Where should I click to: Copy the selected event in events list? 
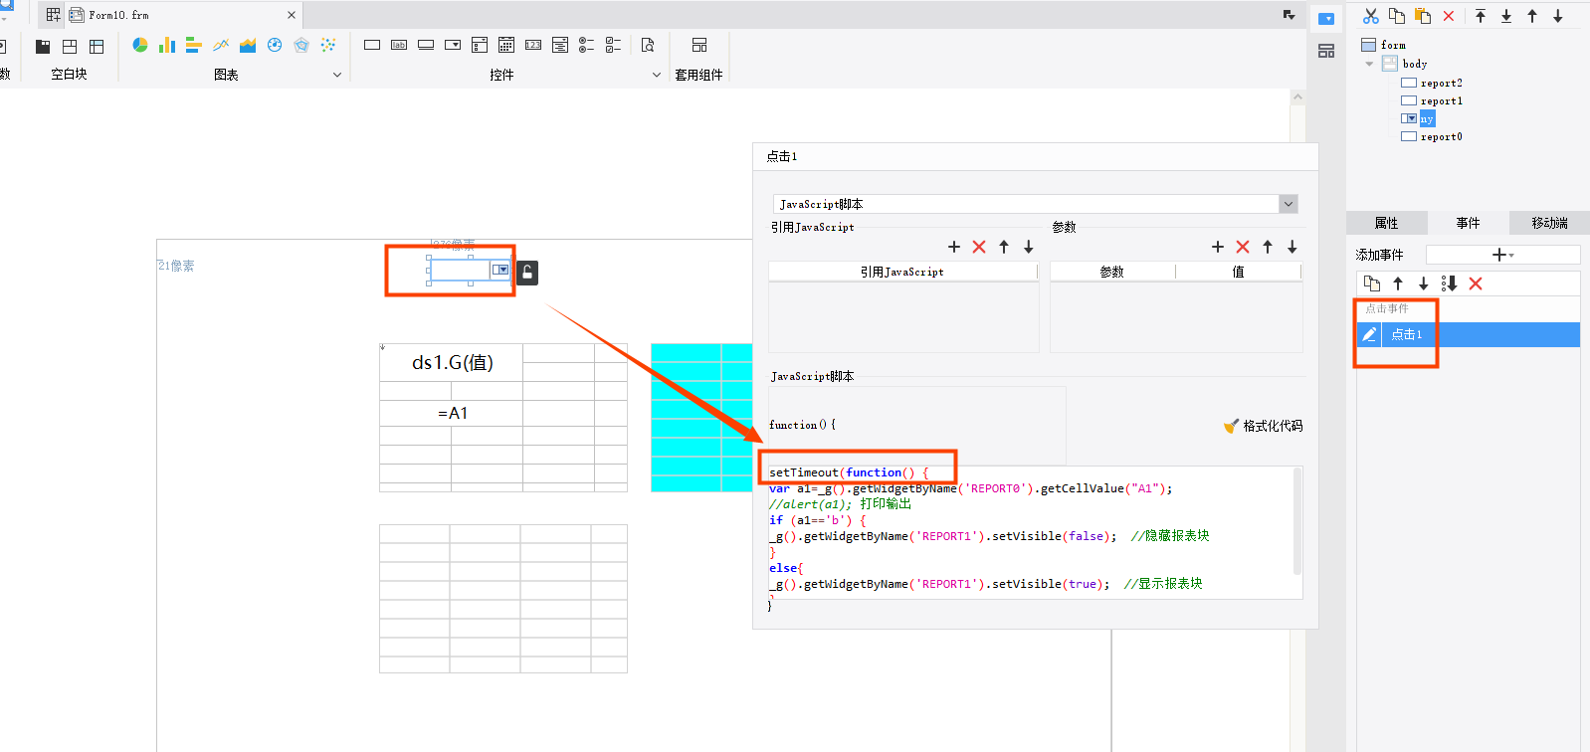(x=1372, y=283)
